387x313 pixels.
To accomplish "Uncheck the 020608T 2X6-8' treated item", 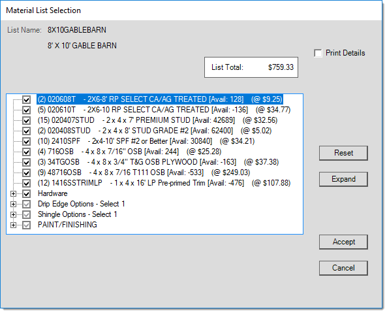I will pos(26,99).
